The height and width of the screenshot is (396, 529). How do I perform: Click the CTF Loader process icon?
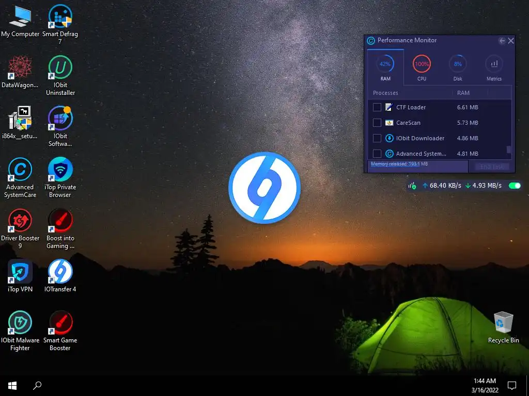coord(388,107)
